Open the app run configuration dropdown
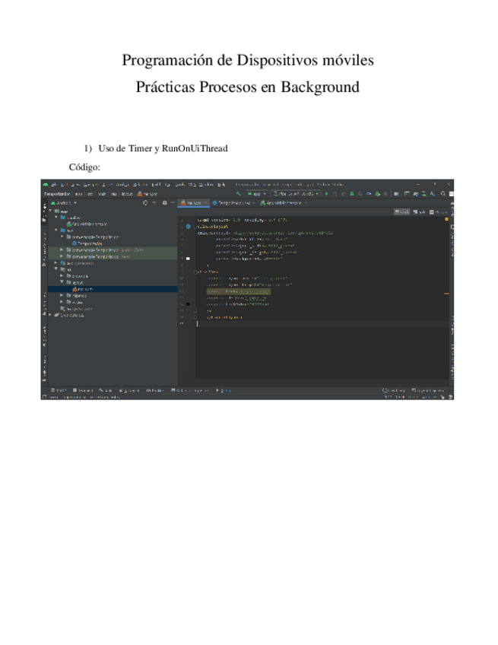This screenshot has height=645, width=498. [255, 194]
